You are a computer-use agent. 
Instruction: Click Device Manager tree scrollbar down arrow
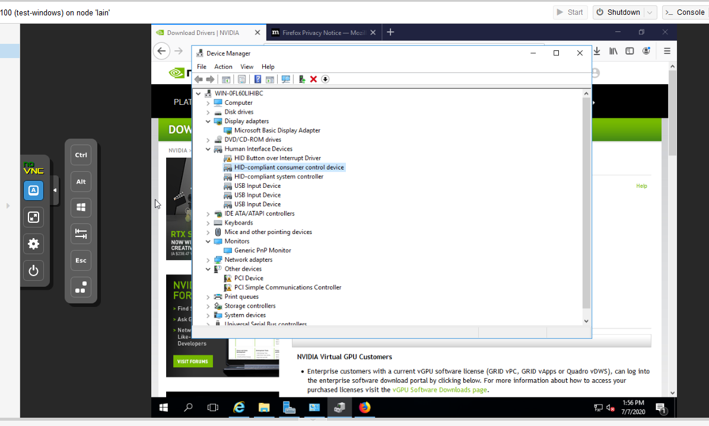tap(586, 321)
